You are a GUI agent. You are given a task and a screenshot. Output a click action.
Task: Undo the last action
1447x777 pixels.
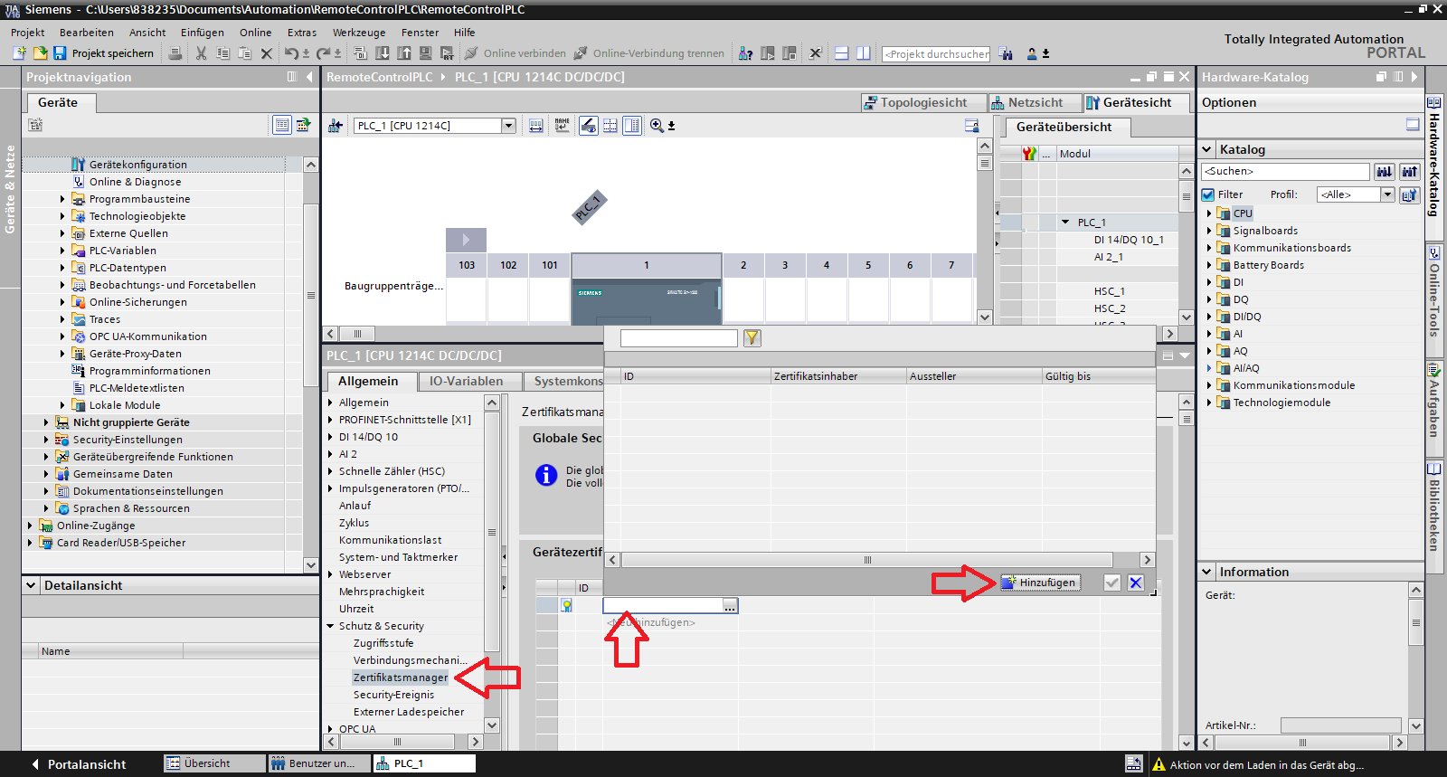click(291, 53)
